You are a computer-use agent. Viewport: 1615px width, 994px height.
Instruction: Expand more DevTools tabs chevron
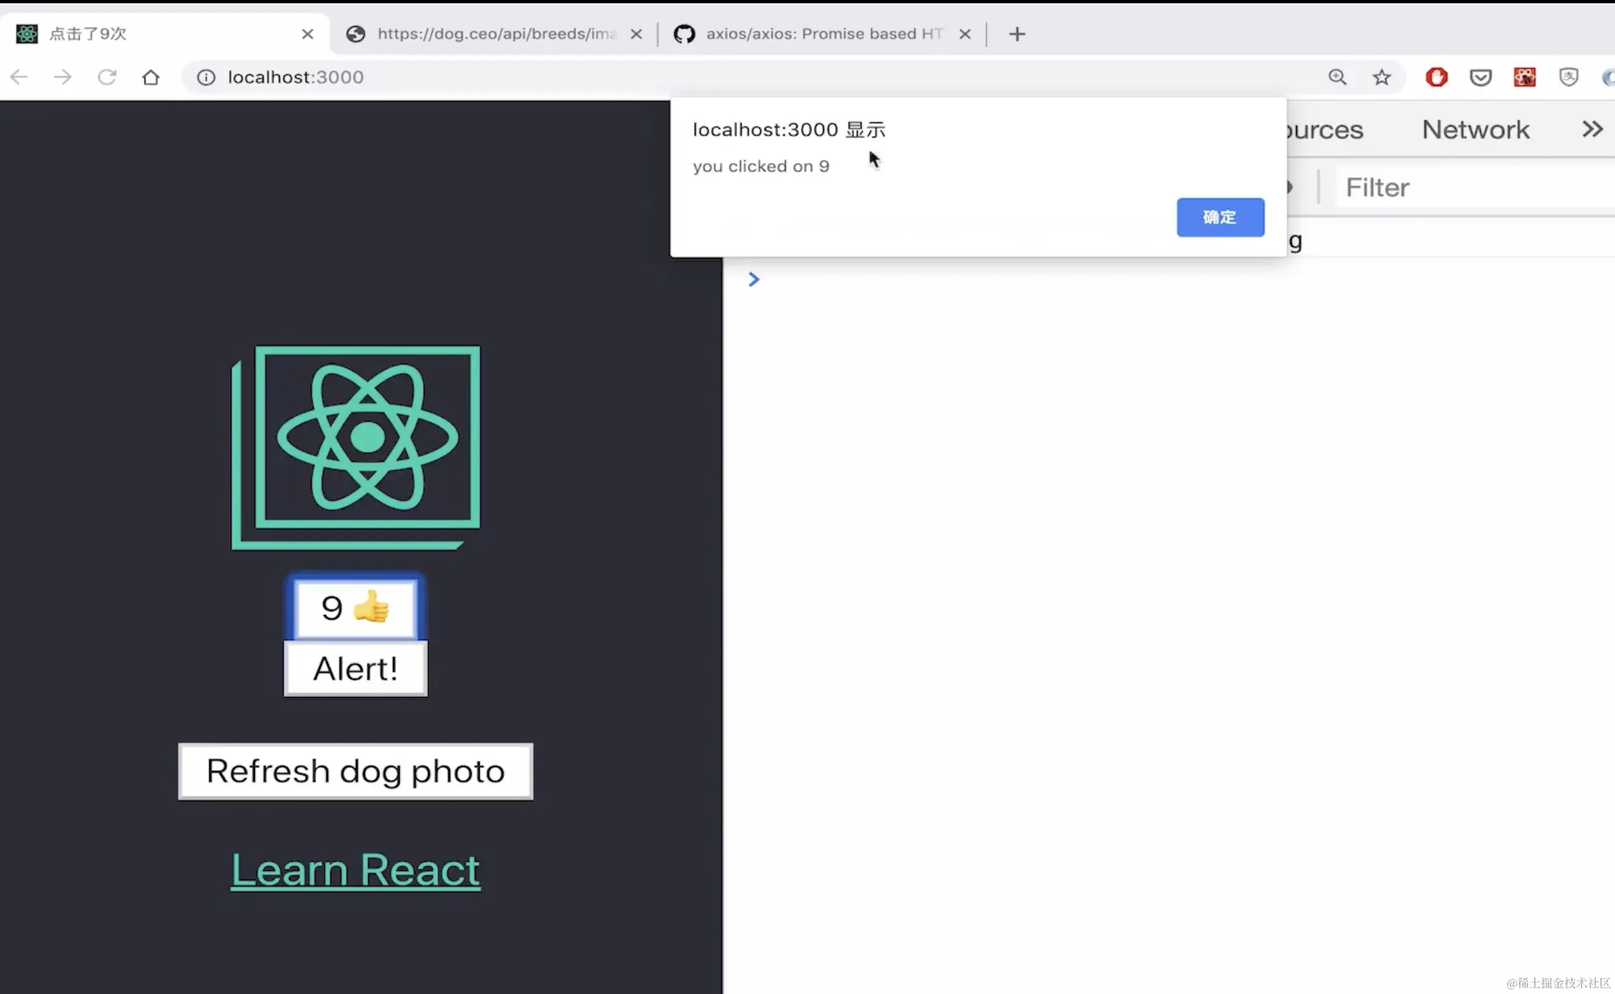pyautogui.click(x=1592, y=129)
